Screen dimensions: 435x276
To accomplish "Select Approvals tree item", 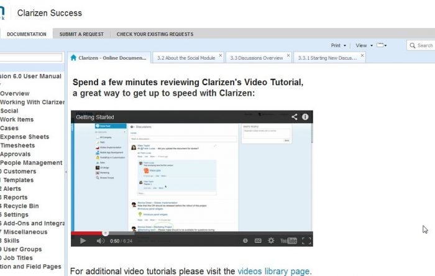I will [16, 154].
